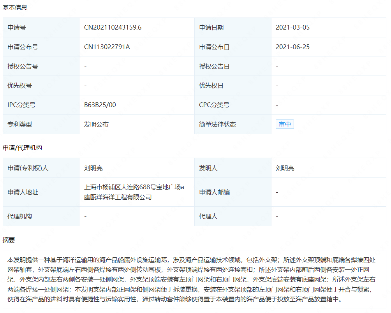Click the 申请日期 label cell
Screen dimensions: 391x313
[233, 27]
